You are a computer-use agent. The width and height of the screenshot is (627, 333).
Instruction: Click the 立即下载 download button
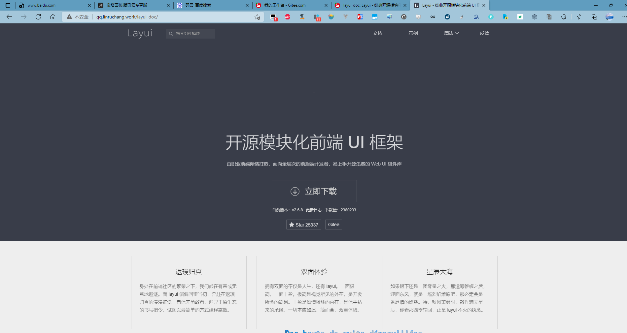click(x=314, y=191)
